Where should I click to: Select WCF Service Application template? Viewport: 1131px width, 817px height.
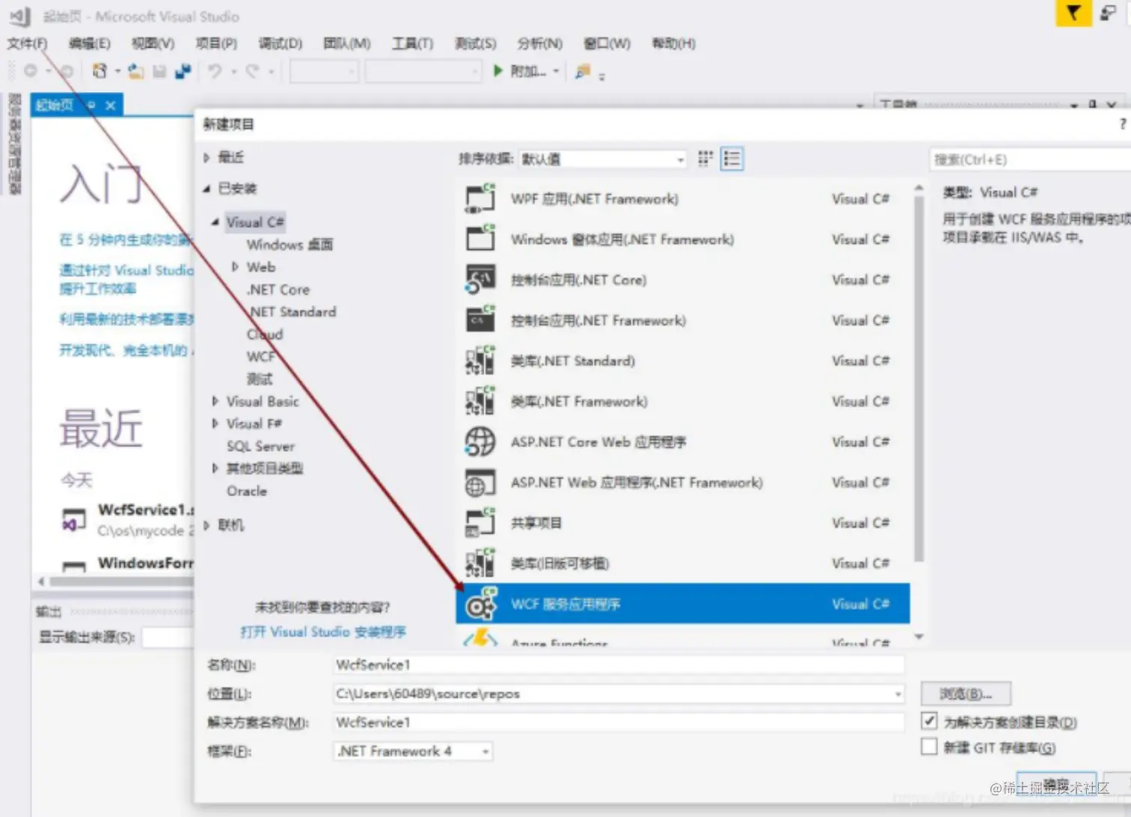tap(682, 604)
